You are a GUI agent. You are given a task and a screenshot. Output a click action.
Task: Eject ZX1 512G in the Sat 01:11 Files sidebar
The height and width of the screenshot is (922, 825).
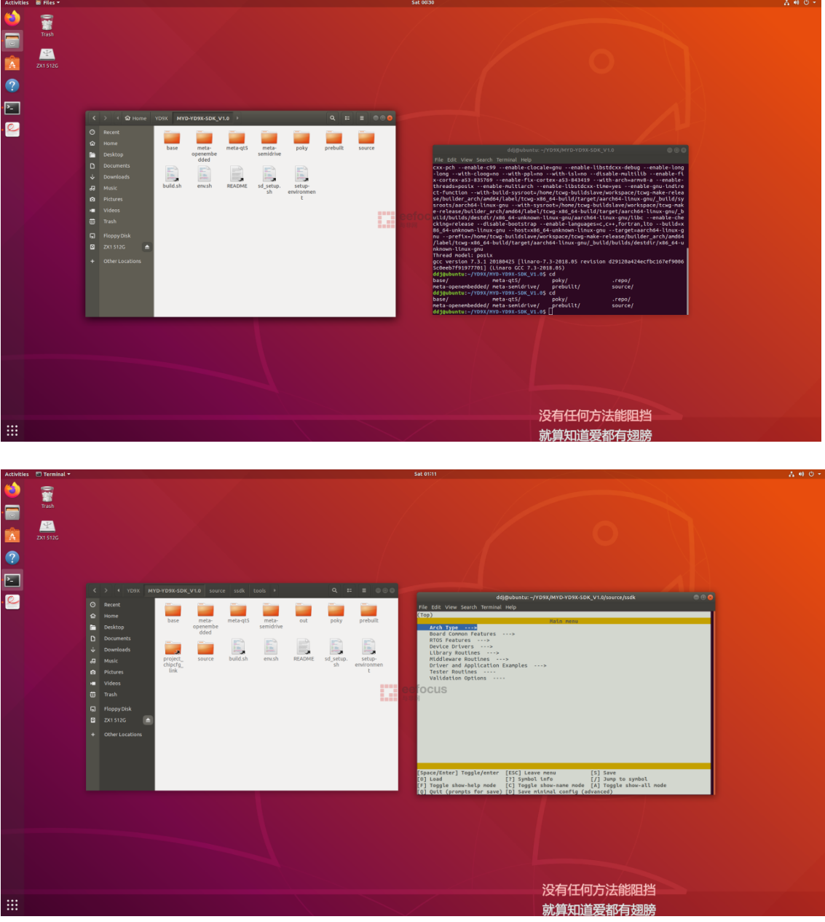(x=148, y=720)
